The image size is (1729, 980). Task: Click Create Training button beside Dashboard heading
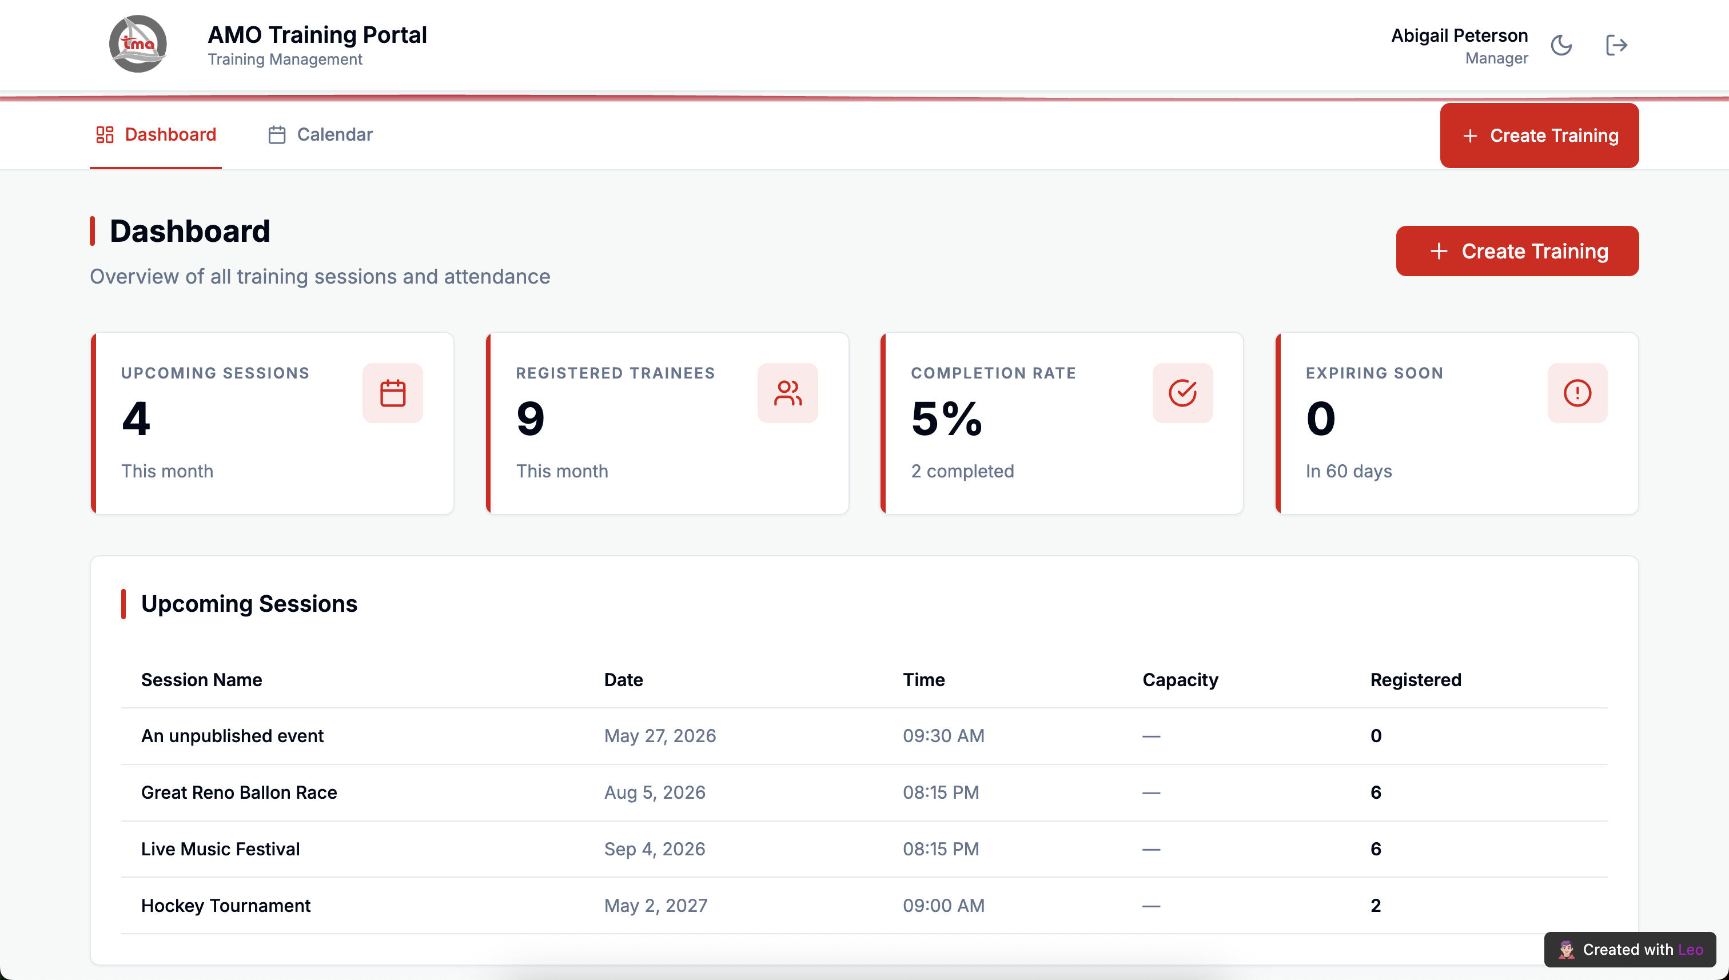[1517, 251]
